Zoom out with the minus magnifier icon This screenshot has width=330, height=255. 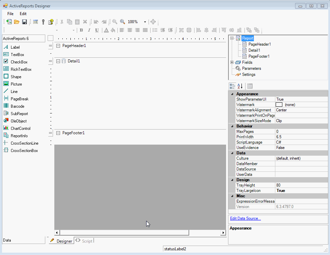pyautogui.click(x=115, y=22)
